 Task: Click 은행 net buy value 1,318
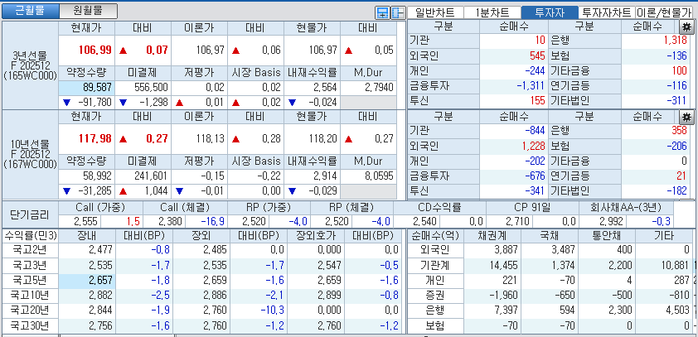point(676,41)
